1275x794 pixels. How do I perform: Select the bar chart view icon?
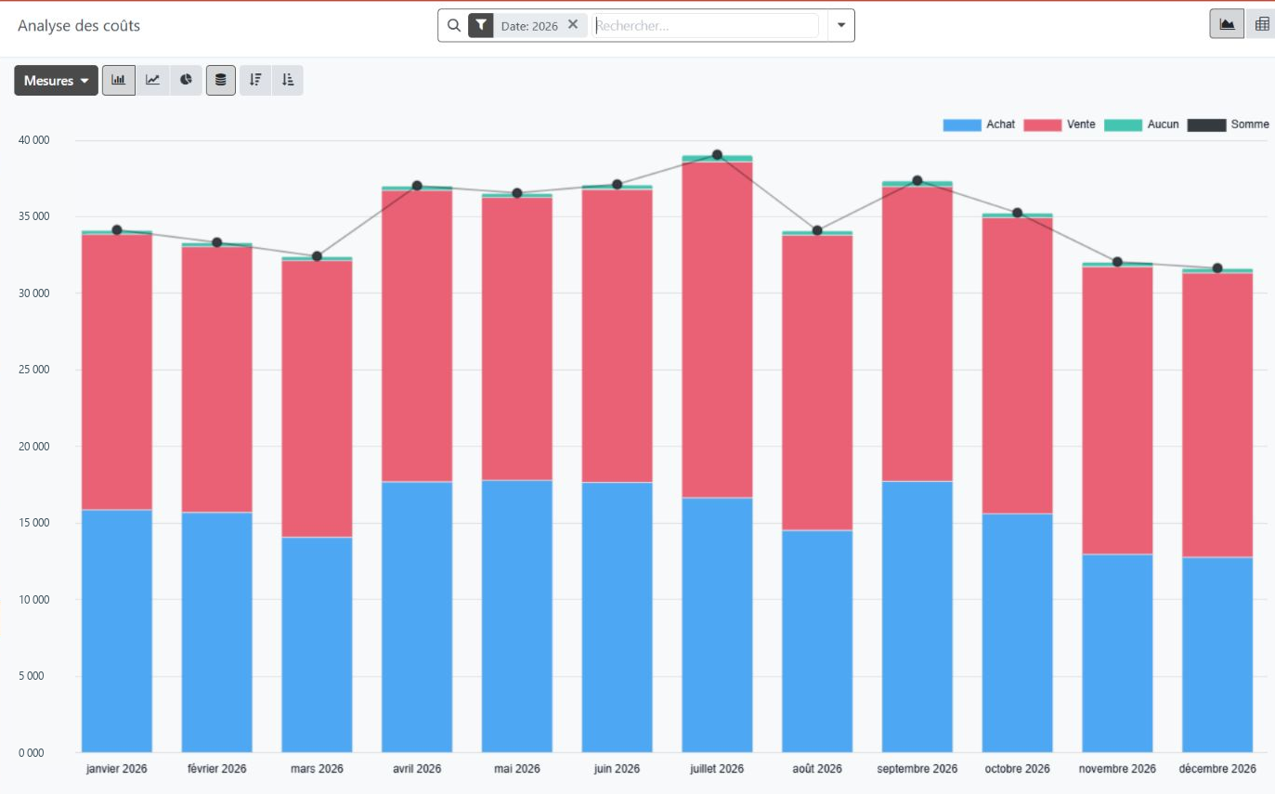(x=119, y=80)
